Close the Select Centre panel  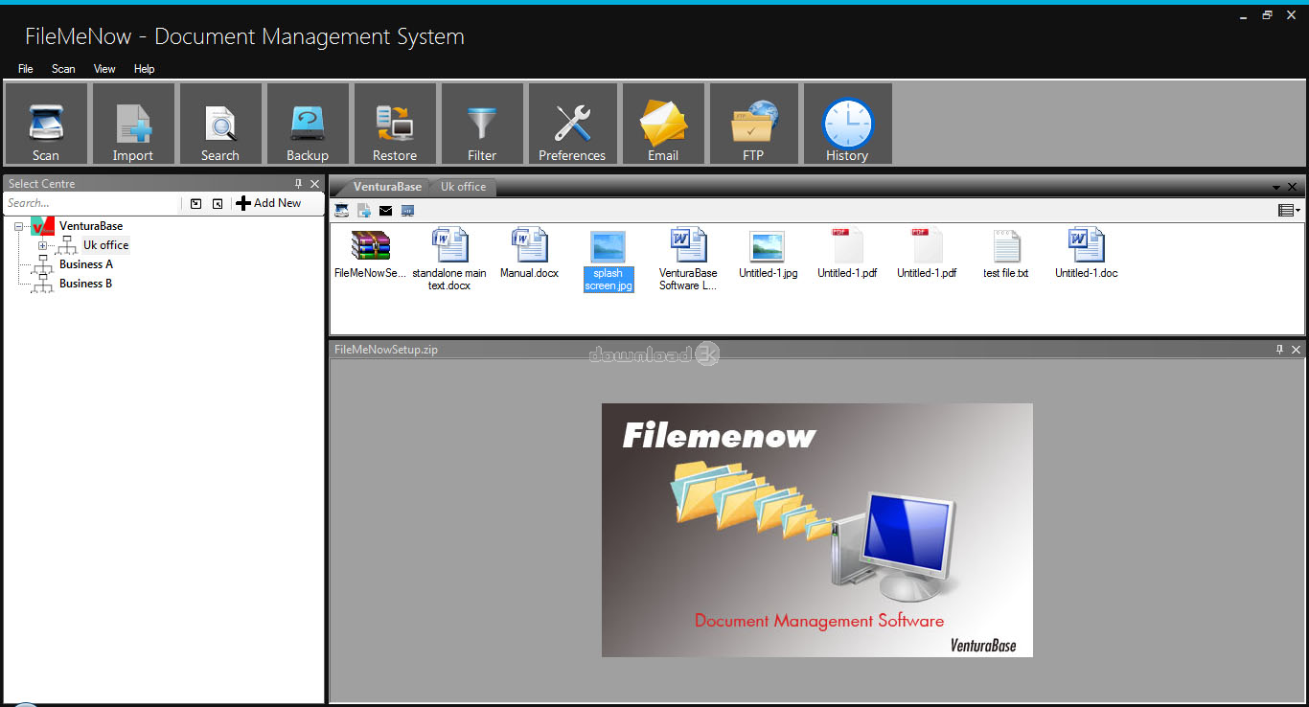pyautogui.click(x=314, y=184)
